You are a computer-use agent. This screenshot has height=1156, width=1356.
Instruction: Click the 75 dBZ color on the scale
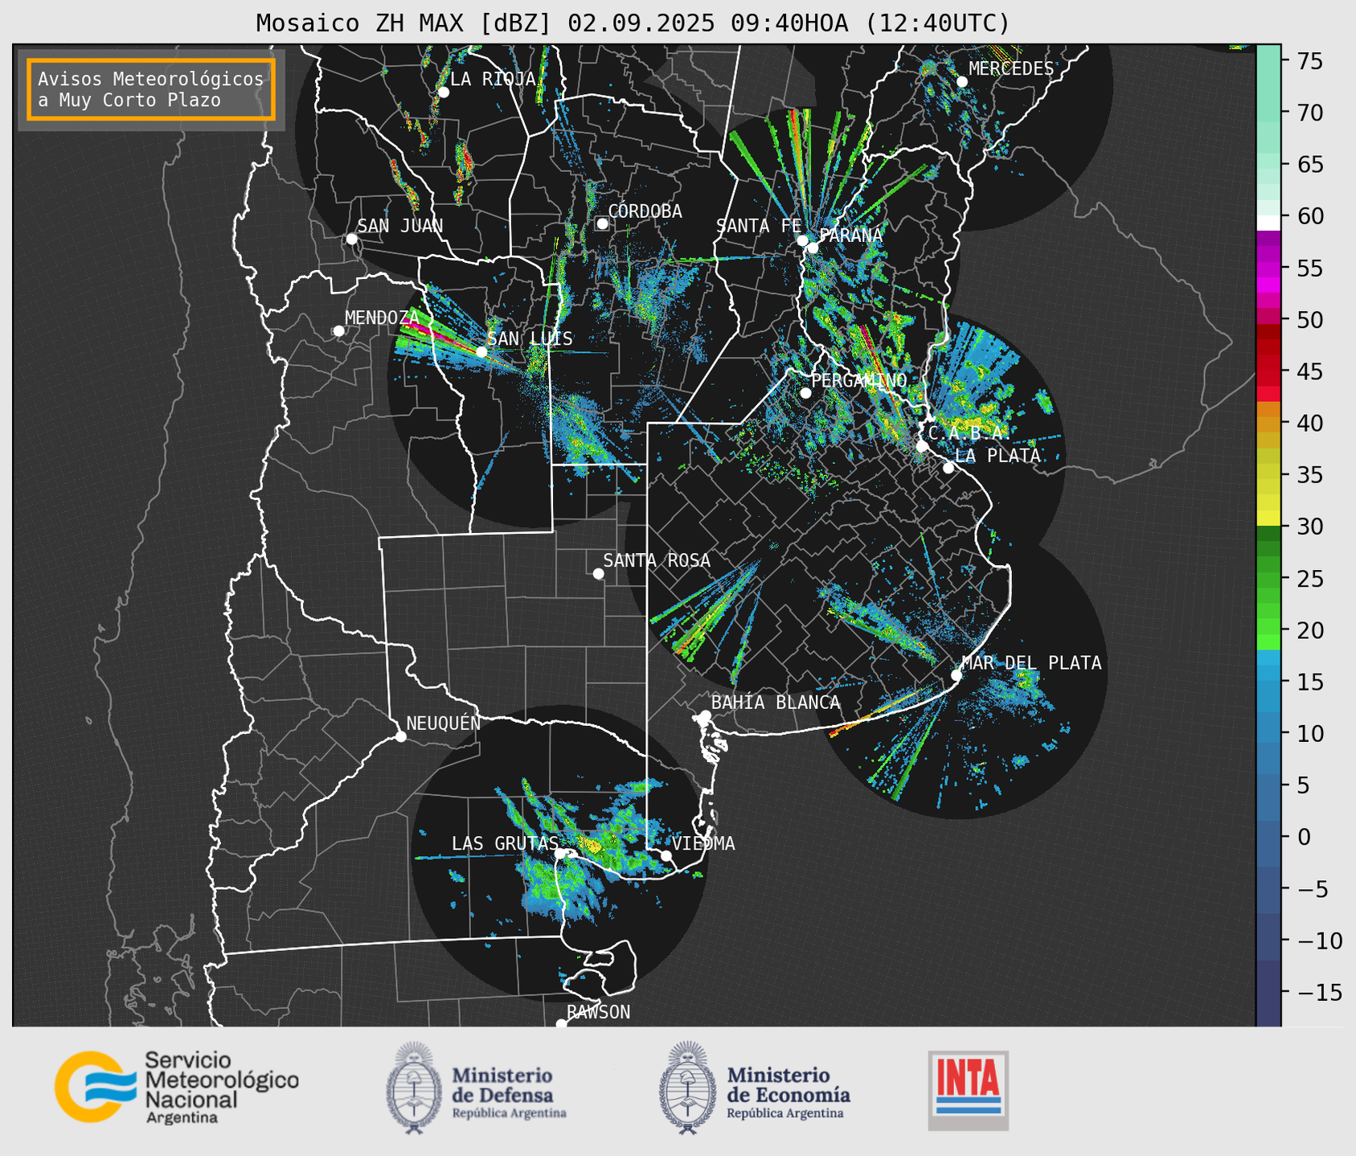point(1268,61)
